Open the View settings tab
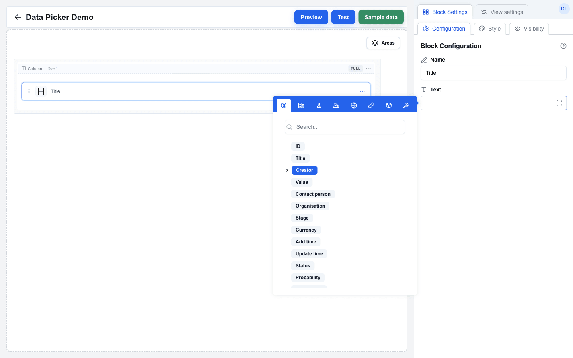The height and width of the screenshot is (358, 573). pyautogui.click(x=502, y=12)
